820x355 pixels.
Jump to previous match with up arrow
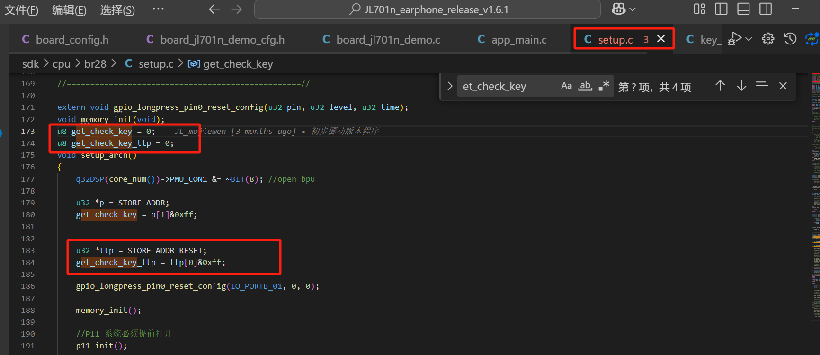click(x=720, y=86)
